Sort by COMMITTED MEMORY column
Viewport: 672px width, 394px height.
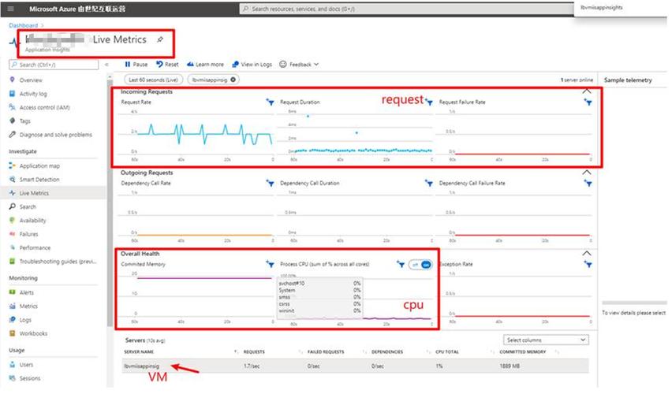coord(522,351)
